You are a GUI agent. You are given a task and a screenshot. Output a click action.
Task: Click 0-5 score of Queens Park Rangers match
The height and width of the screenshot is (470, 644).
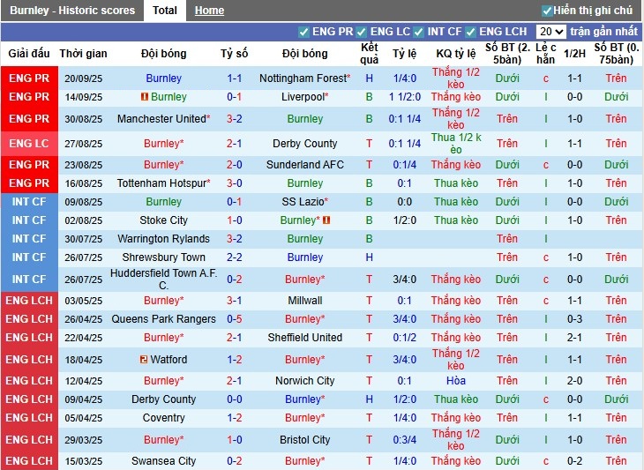[235, 319]
